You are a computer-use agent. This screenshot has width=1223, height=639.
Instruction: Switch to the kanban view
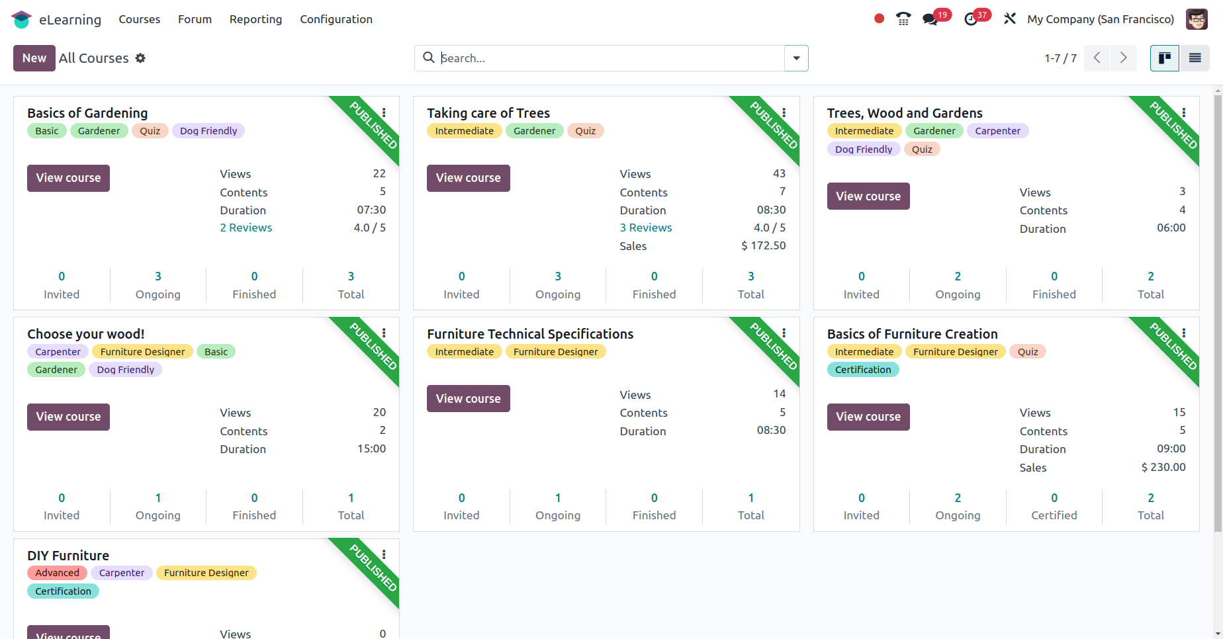[x=1165, y=58]
